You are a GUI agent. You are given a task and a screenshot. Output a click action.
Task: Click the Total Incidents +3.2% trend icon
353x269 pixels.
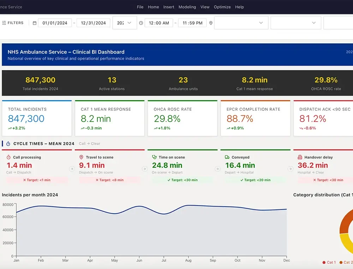(x=10, y=128)
